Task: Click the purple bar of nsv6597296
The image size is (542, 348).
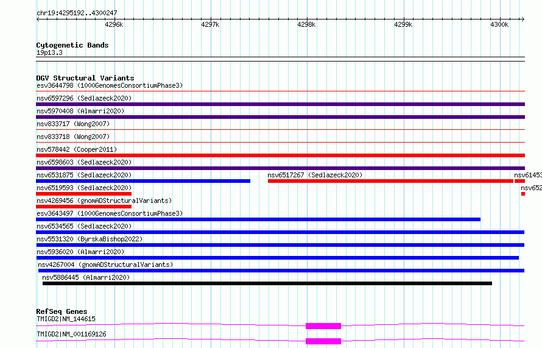Action: [280, 104]
